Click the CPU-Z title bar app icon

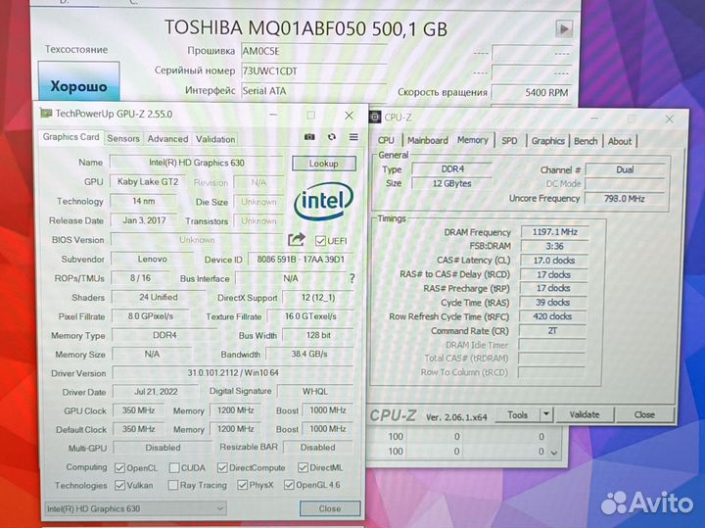tap(375, 117)
